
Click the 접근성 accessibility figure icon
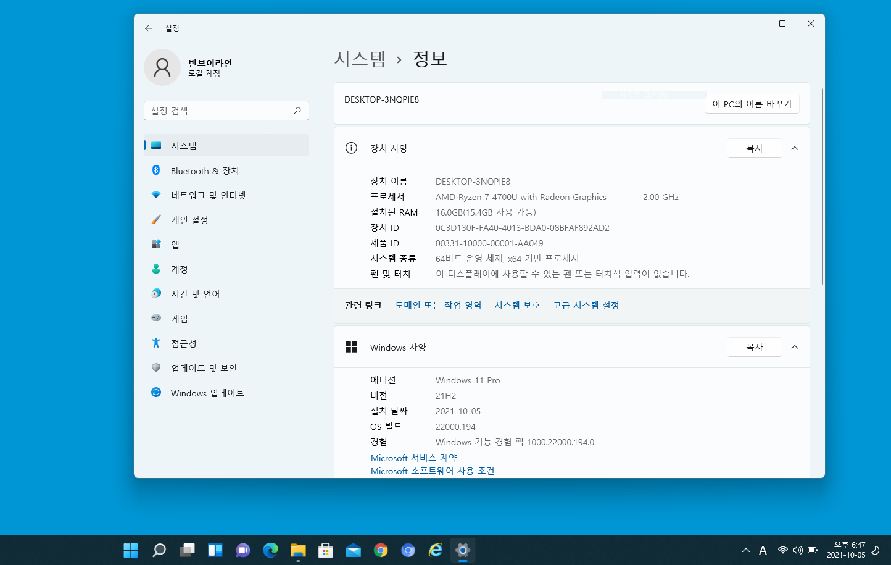tap(156, 343)
